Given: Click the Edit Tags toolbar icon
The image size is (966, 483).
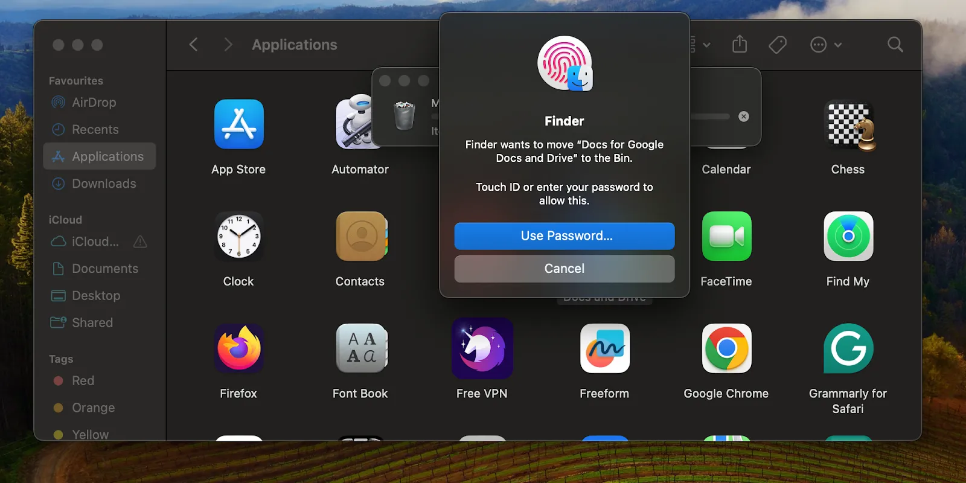Looking at the screenshot, I should (778, 45).
